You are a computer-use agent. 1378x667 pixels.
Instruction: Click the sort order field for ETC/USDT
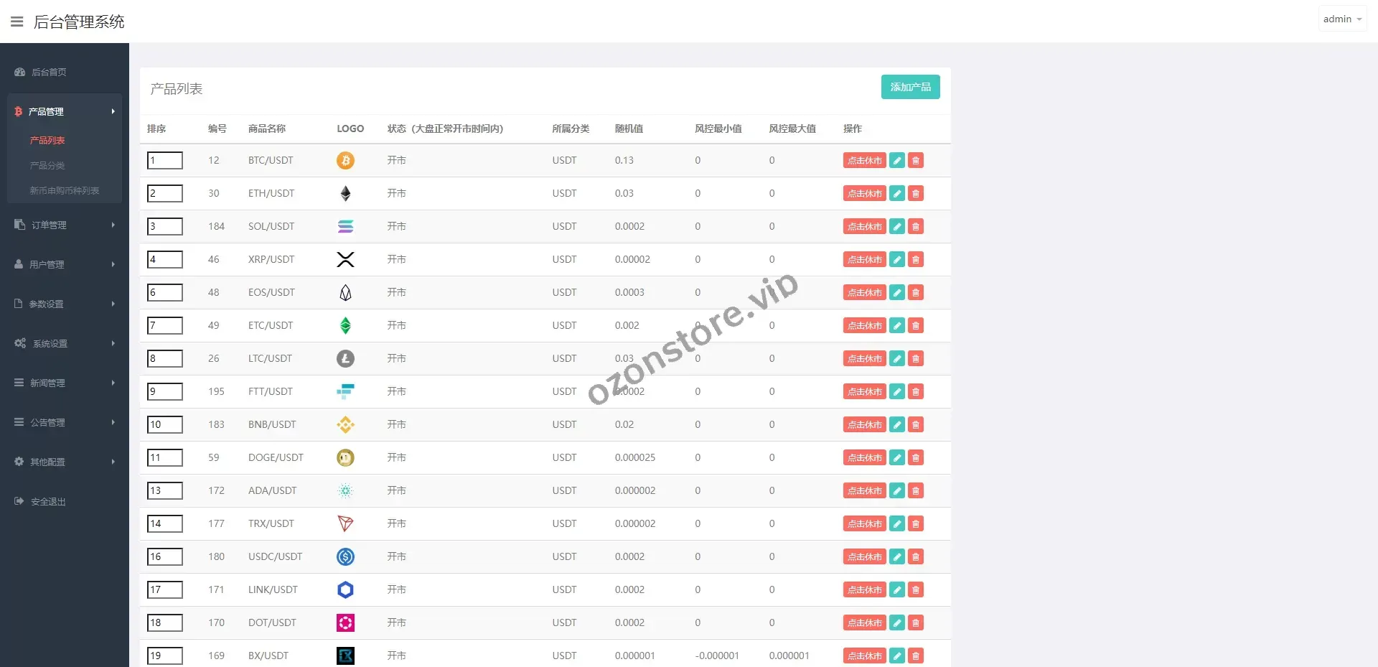point(165,326)
